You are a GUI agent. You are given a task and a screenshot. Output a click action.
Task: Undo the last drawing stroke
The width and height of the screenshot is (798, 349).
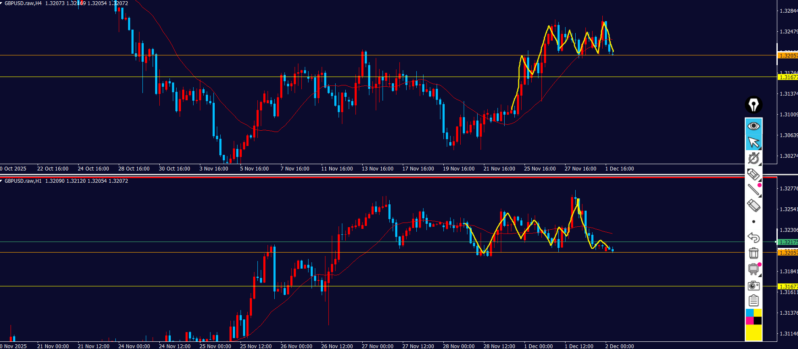[x=753, y=237]
